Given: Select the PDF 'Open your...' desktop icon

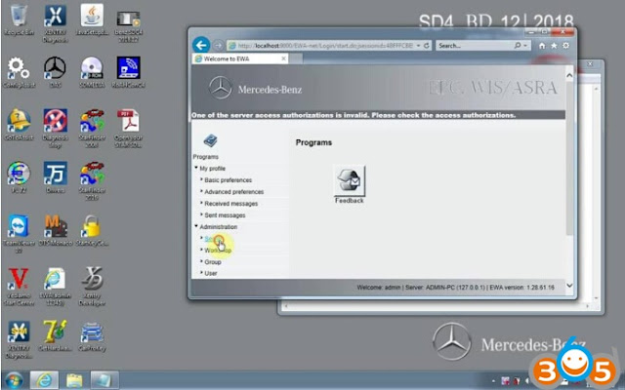Looking at the screenshot, I should pos(128,128).
